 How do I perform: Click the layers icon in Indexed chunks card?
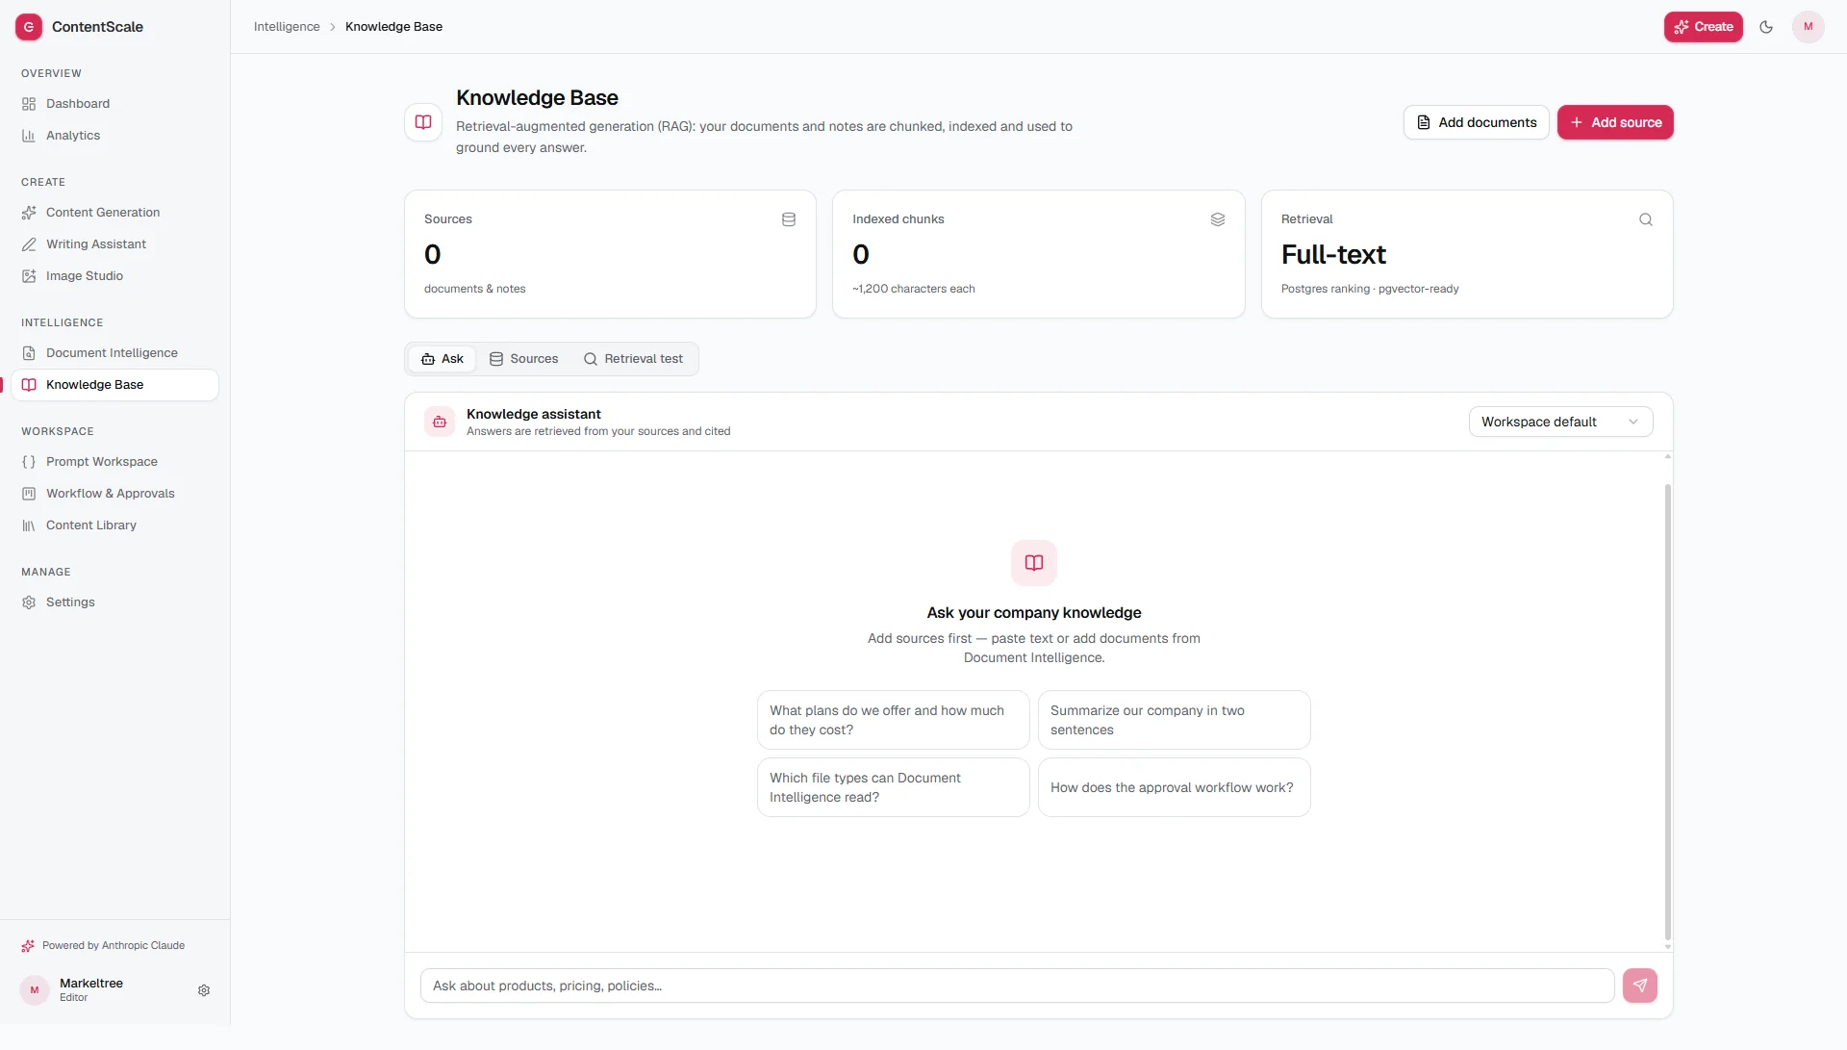(x=1218, y=219)
